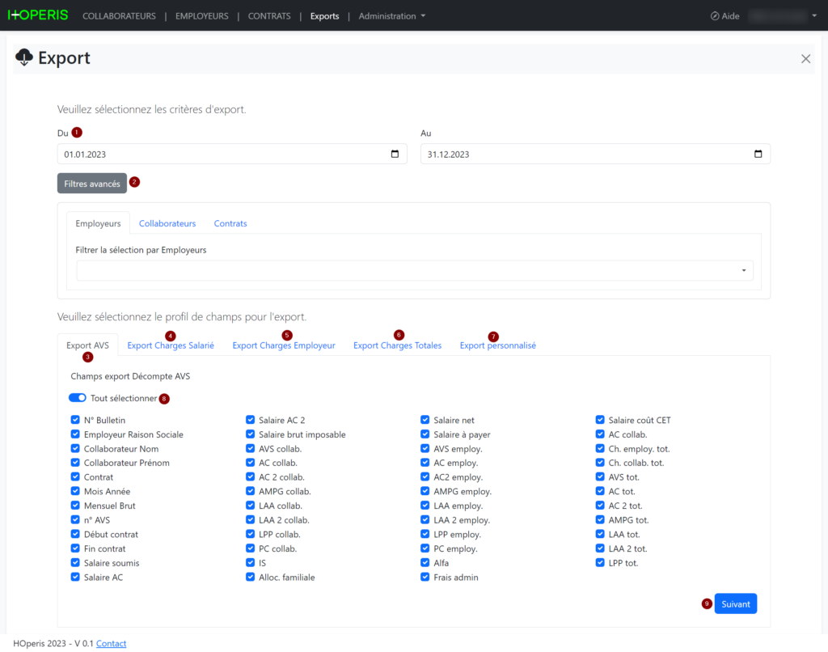
Task: Uncheck the Salaire coût CET checkbox
Action: pyautogui.click(x=600, y=420)
